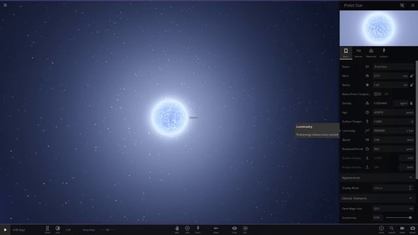Click the Step clock icon
The height and width of the screenshot is (235, 418).
coord(57,229)
